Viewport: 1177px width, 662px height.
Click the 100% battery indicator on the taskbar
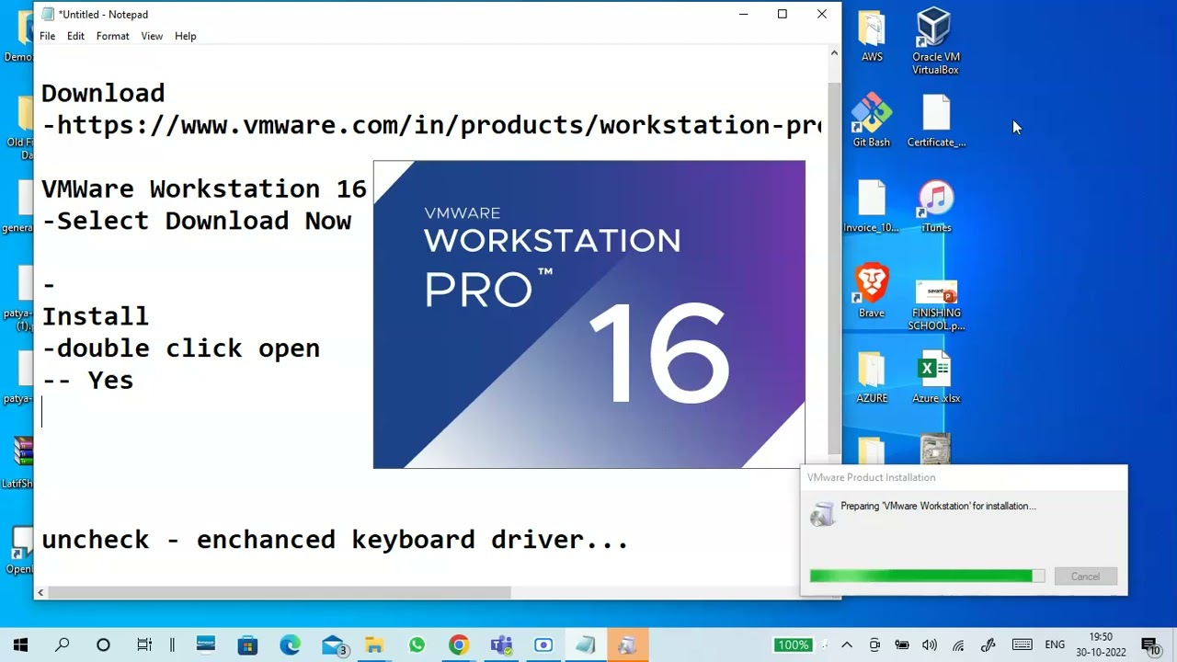click(x=793, y=645)
